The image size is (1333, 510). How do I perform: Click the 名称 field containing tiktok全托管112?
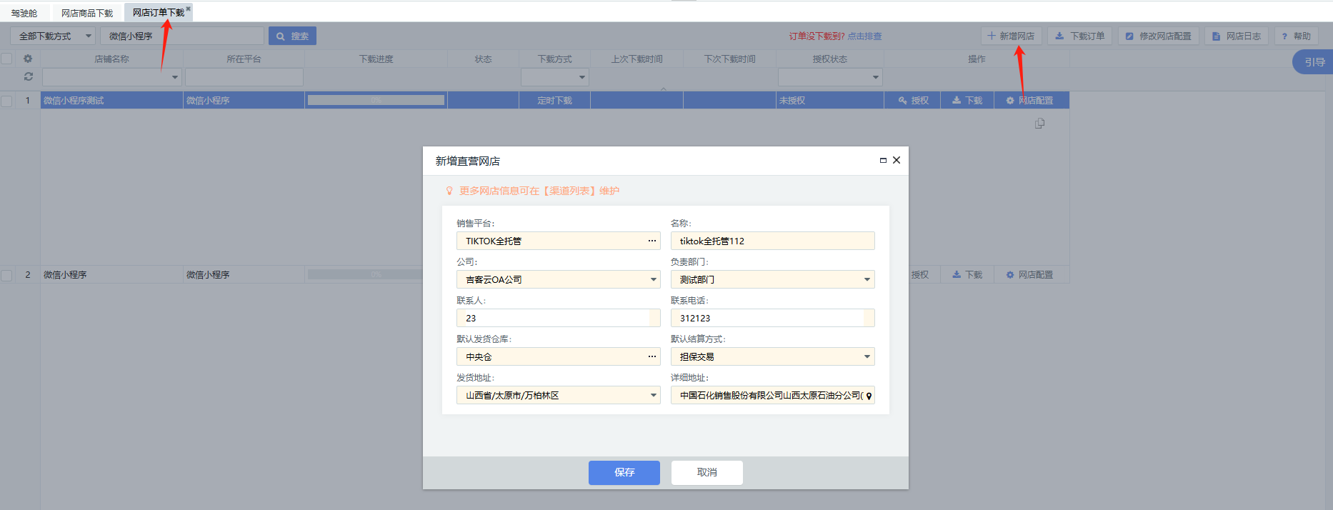[x=773, y=241]
